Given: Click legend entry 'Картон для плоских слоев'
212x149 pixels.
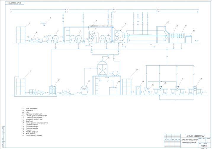Looking at the screenshot, I should [34, 119].
